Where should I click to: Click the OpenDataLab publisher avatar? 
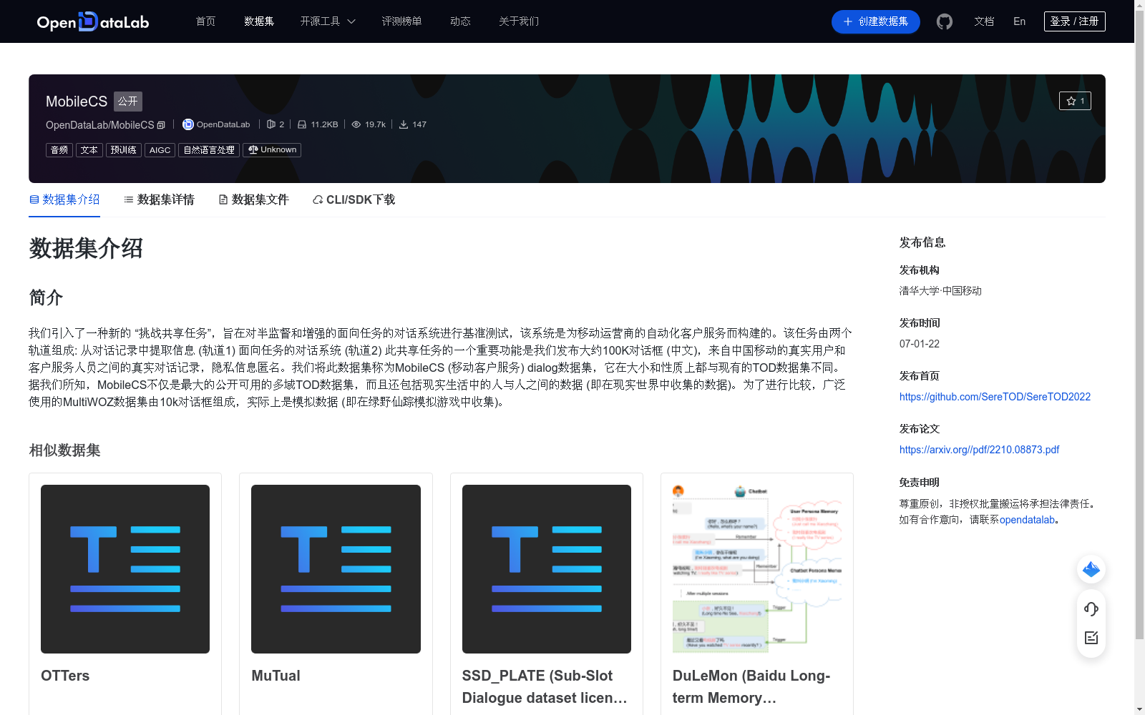click(188, 124)
